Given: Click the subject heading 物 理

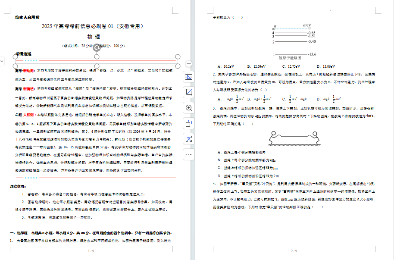Looking at the screenshot, I should (x=94, y=37).
